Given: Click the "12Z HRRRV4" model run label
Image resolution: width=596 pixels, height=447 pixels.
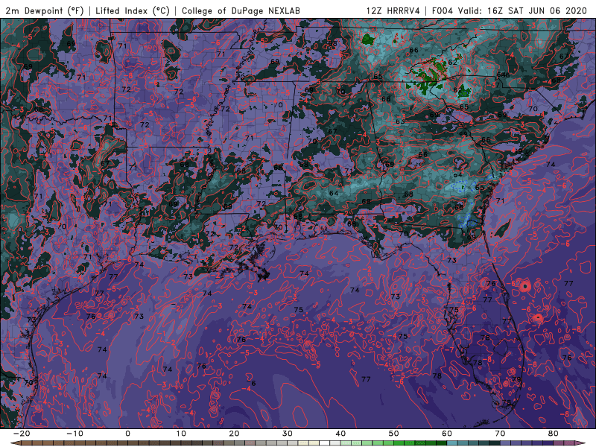Looking at the screenshot, I should (x=393, y=10).
